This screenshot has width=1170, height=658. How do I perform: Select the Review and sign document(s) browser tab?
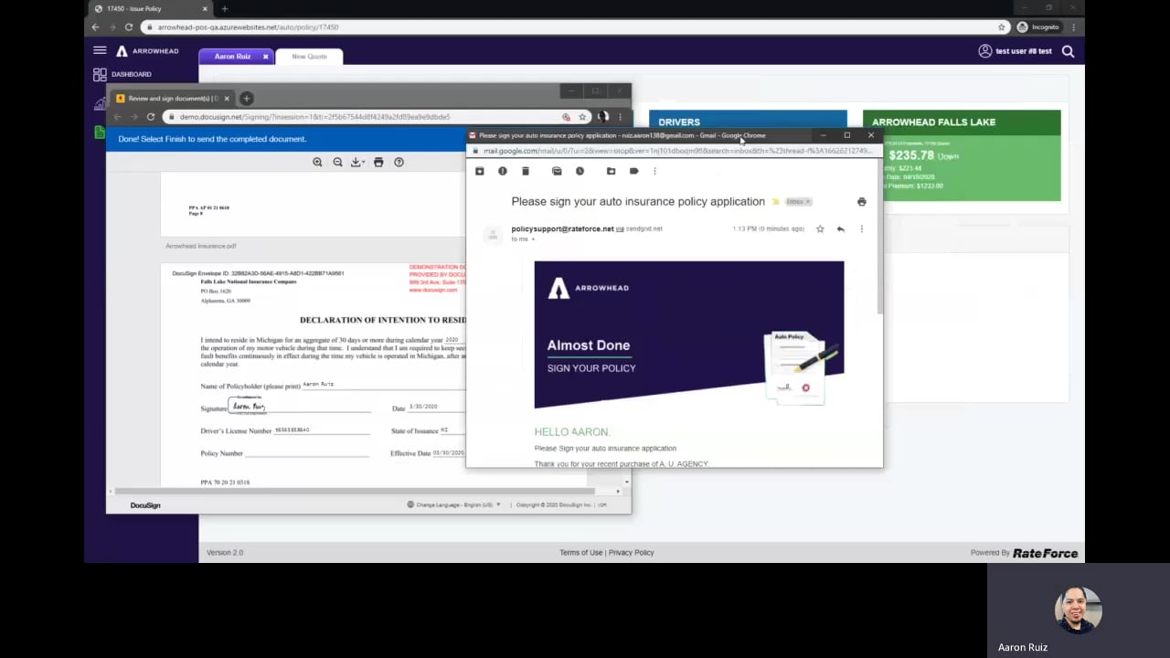click(x=173, y=98)
